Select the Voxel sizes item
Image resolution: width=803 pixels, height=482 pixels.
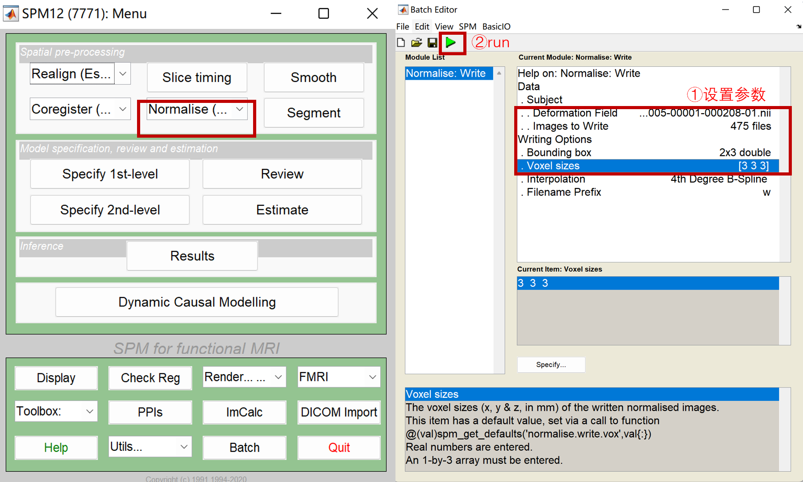(648, 166)
